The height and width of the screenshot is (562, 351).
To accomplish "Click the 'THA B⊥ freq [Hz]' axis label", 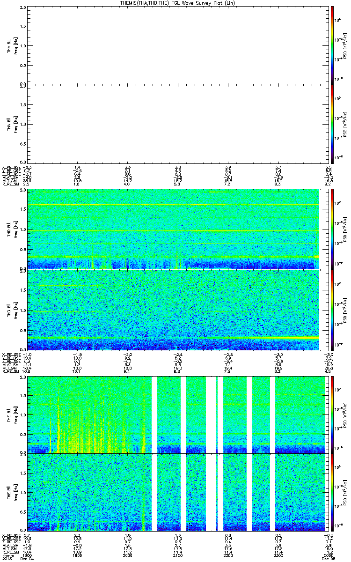I will tap(11, 45).
